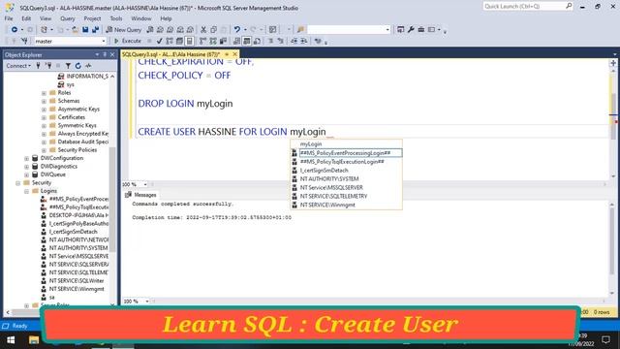Viewport: 620px width, 349px height.
Task: Expand the Roles folder
Action: [44, 93]
